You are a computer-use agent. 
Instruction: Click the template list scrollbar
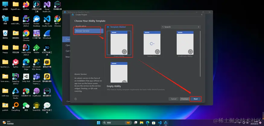[200, 54]
